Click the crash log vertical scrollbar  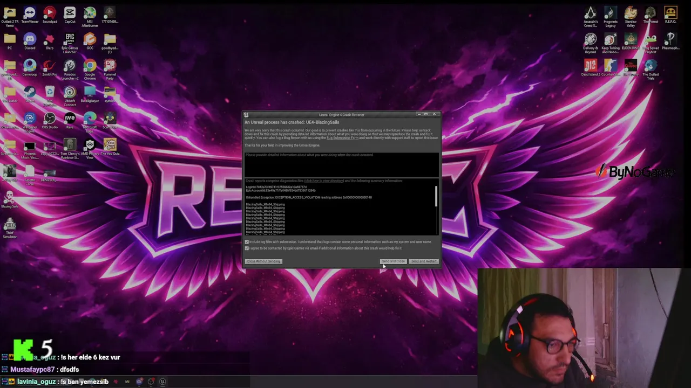coord(436,197)
